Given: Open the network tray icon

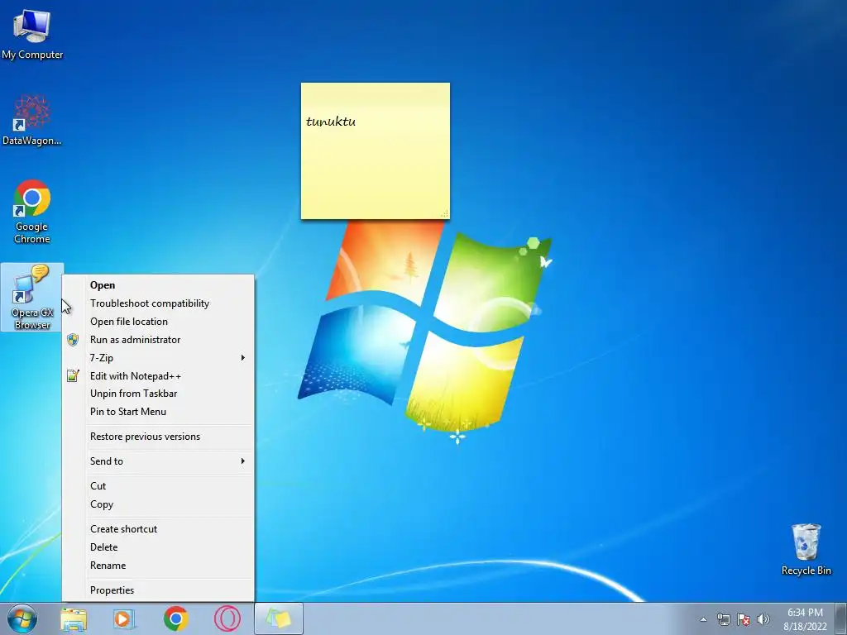Looking at the screenshot, I should tap(723, 619).
